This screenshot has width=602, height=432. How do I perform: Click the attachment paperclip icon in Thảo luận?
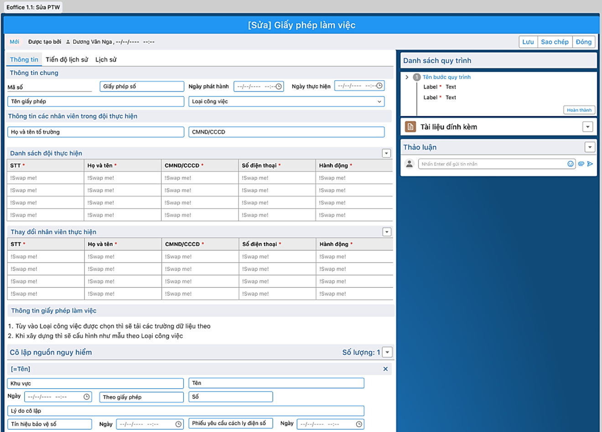[x=581, y=164]
